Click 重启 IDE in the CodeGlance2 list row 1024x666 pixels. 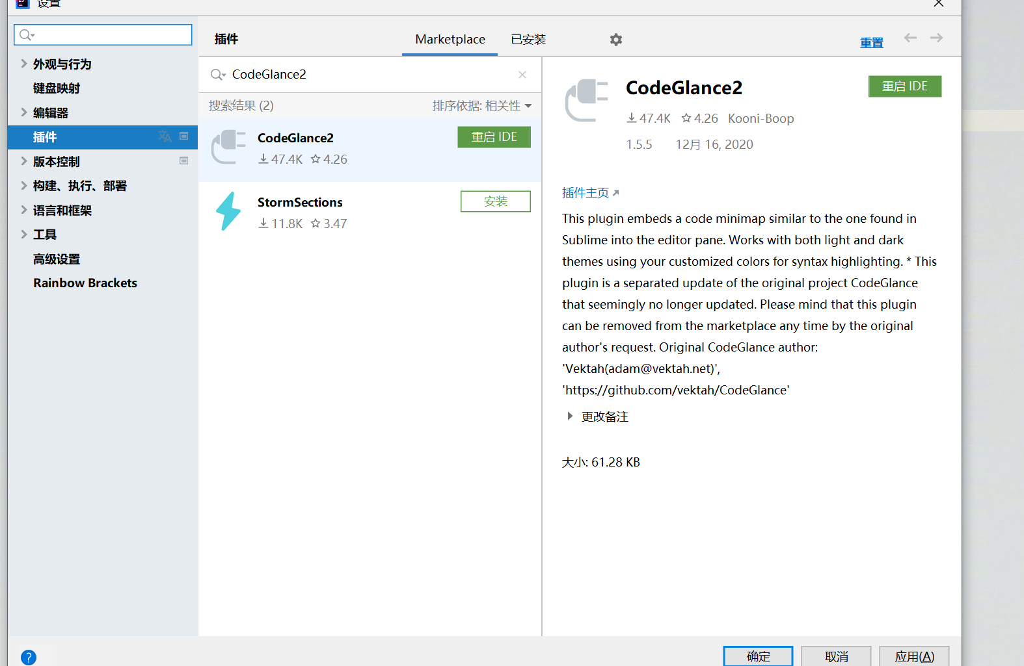pyautogui.click(x=494, y=137)
